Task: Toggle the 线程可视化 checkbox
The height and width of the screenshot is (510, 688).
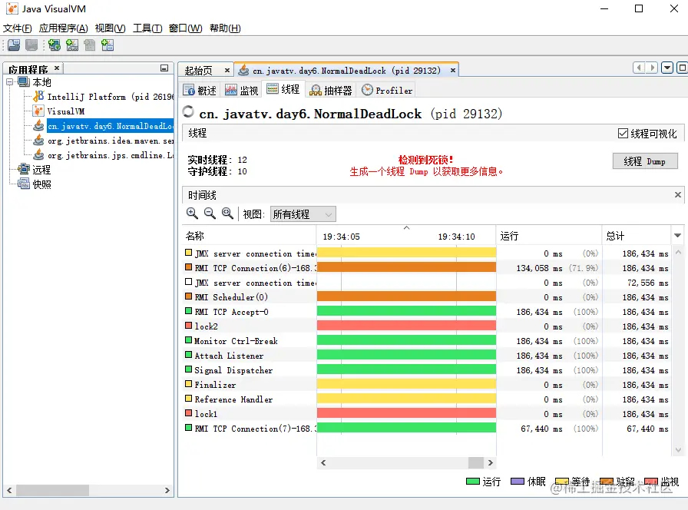Action: (623, 133)
